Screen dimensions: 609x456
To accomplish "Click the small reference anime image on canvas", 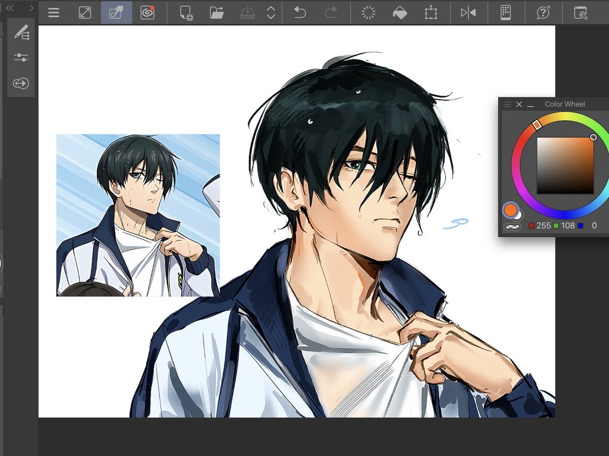I will coord(138,215).
